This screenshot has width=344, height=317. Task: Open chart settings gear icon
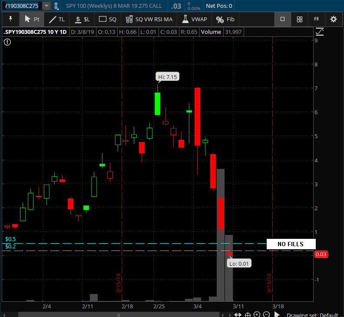(333, 19)
